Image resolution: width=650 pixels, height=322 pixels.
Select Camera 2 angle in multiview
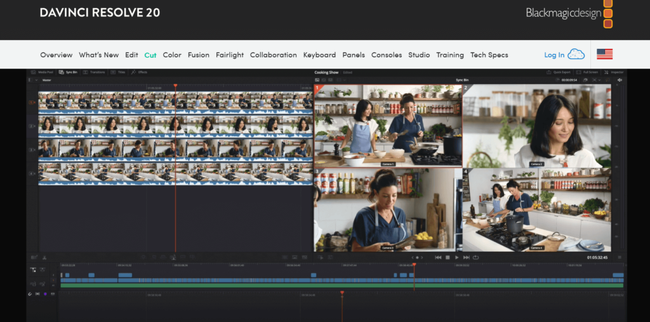537,126
